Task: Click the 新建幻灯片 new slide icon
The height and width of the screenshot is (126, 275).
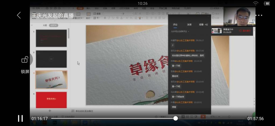Action: click(x=78, y=14)
